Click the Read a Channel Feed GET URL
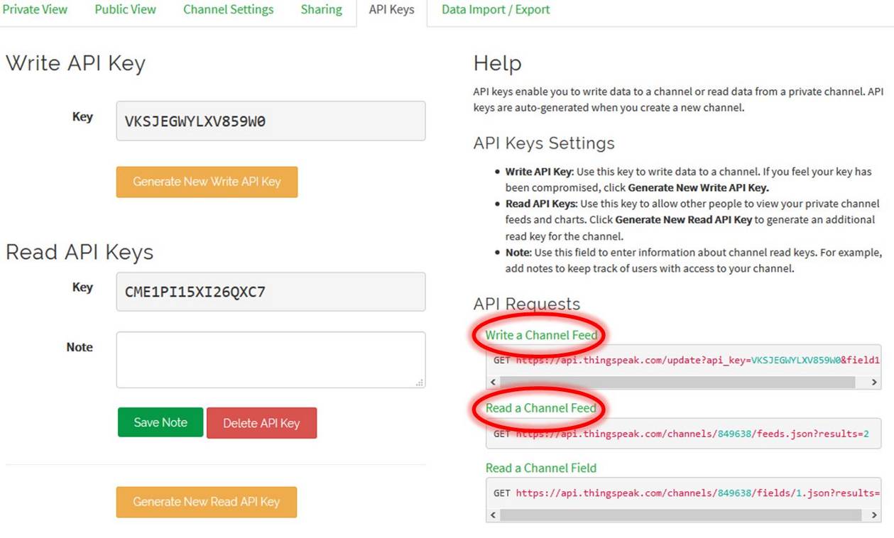The width and height of the screenshot is (894, 538). [692, 434]
